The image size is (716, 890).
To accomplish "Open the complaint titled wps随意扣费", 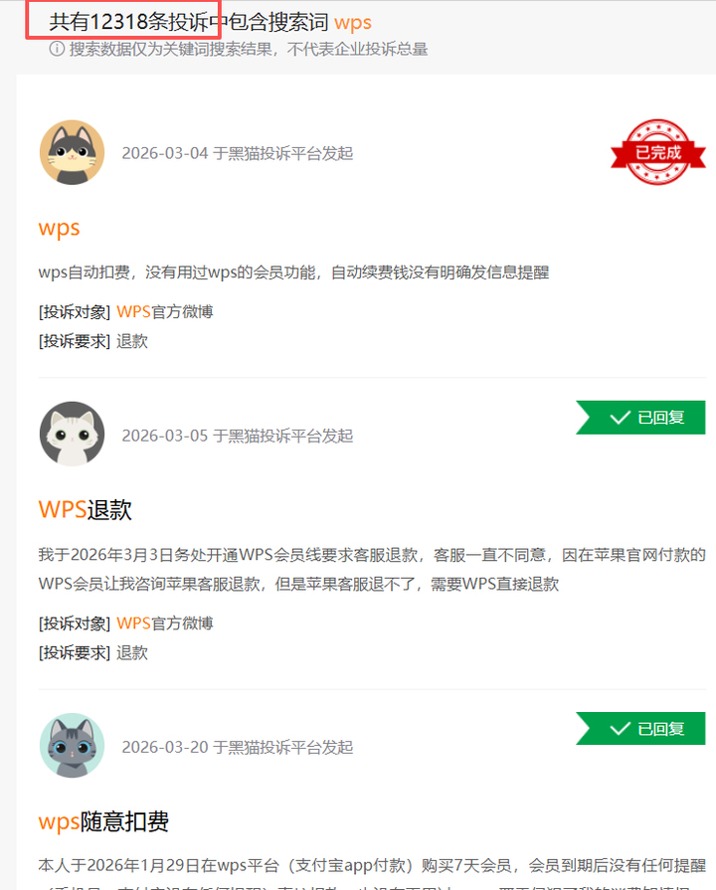I will (x=103, y=821).
